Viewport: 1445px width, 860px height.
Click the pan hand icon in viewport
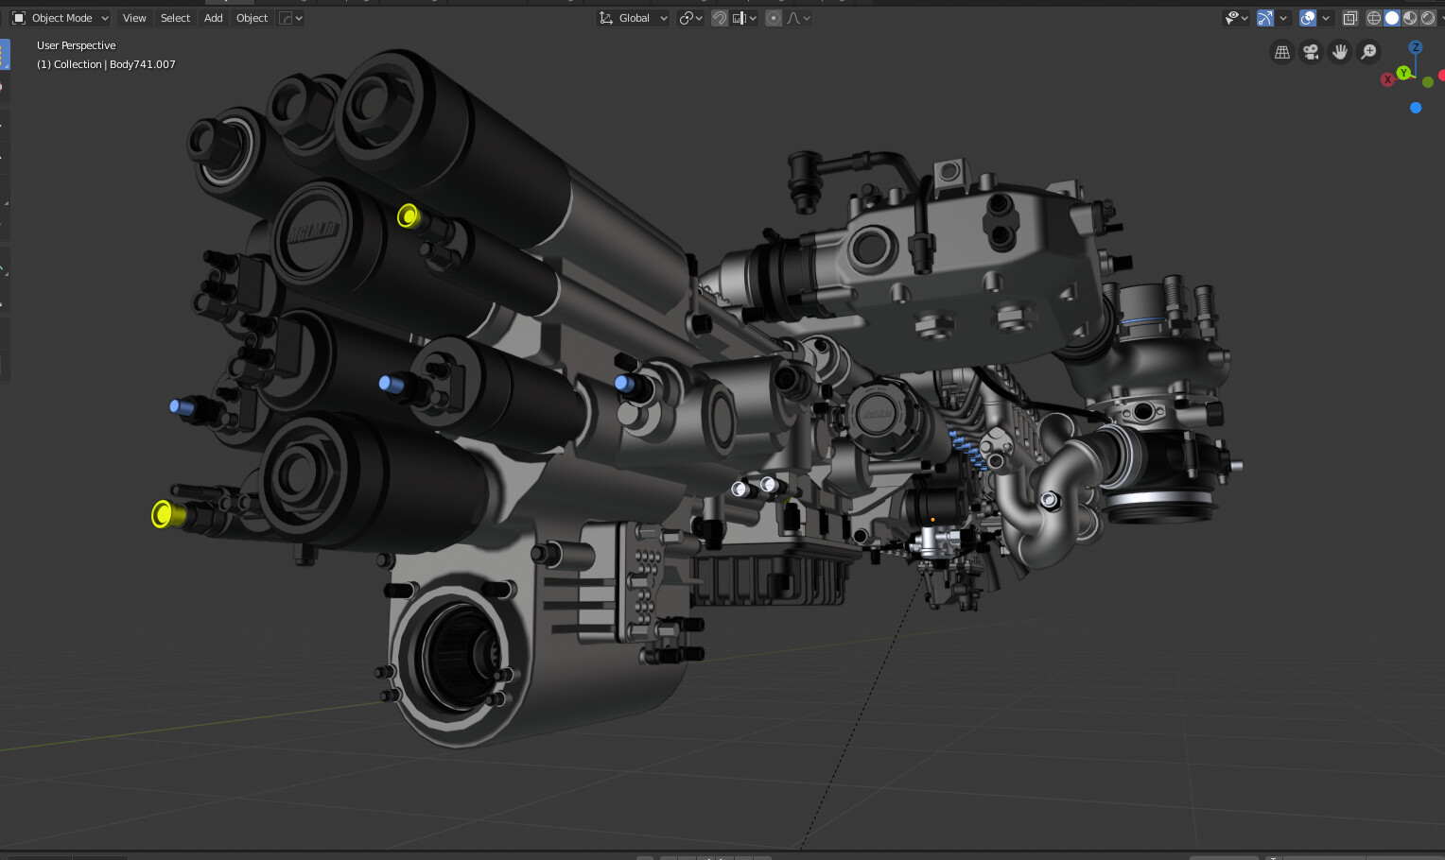coord(1340,52)
